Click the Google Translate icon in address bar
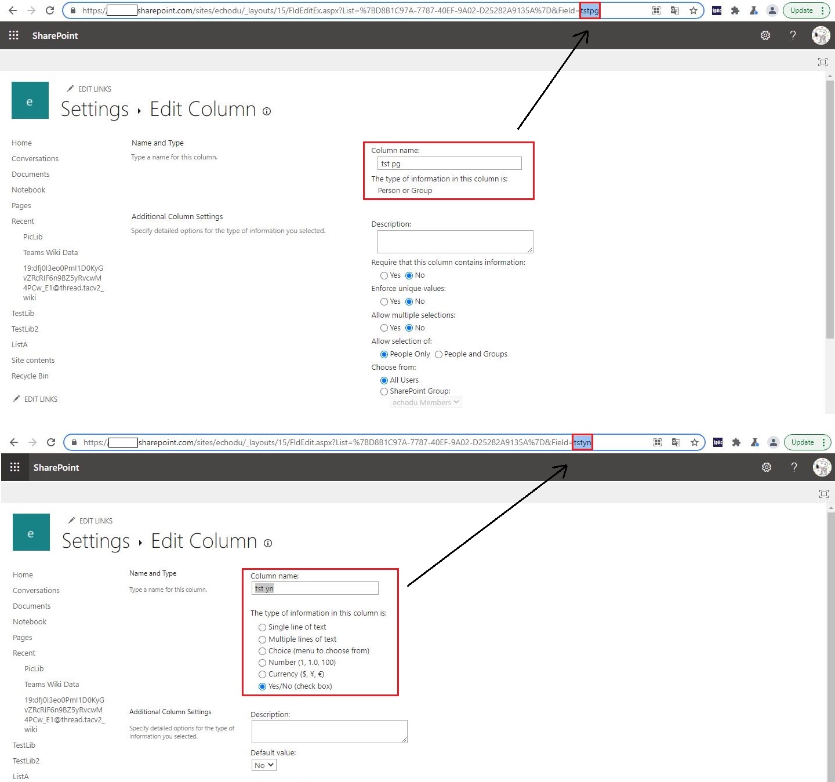 pyautogui.click(x=674, y=10)
